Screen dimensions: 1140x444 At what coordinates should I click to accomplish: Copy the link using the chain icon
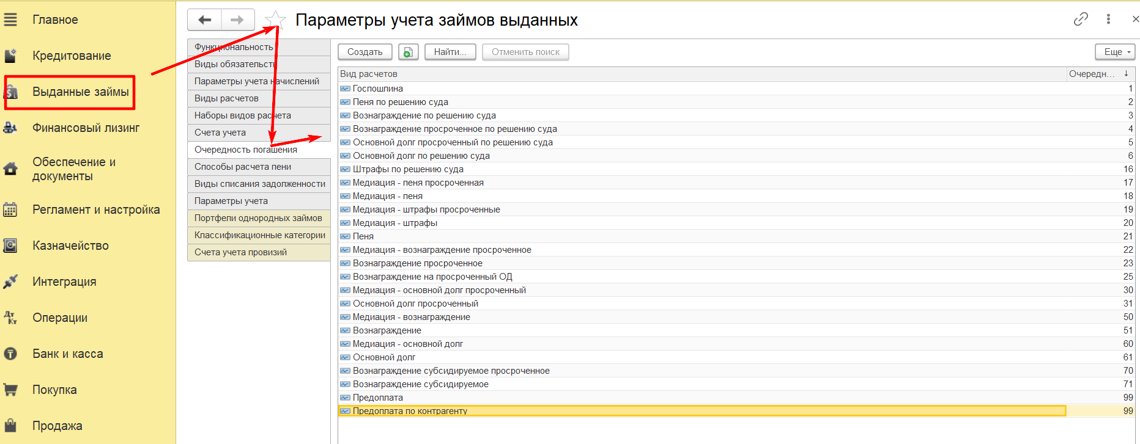1081,20
